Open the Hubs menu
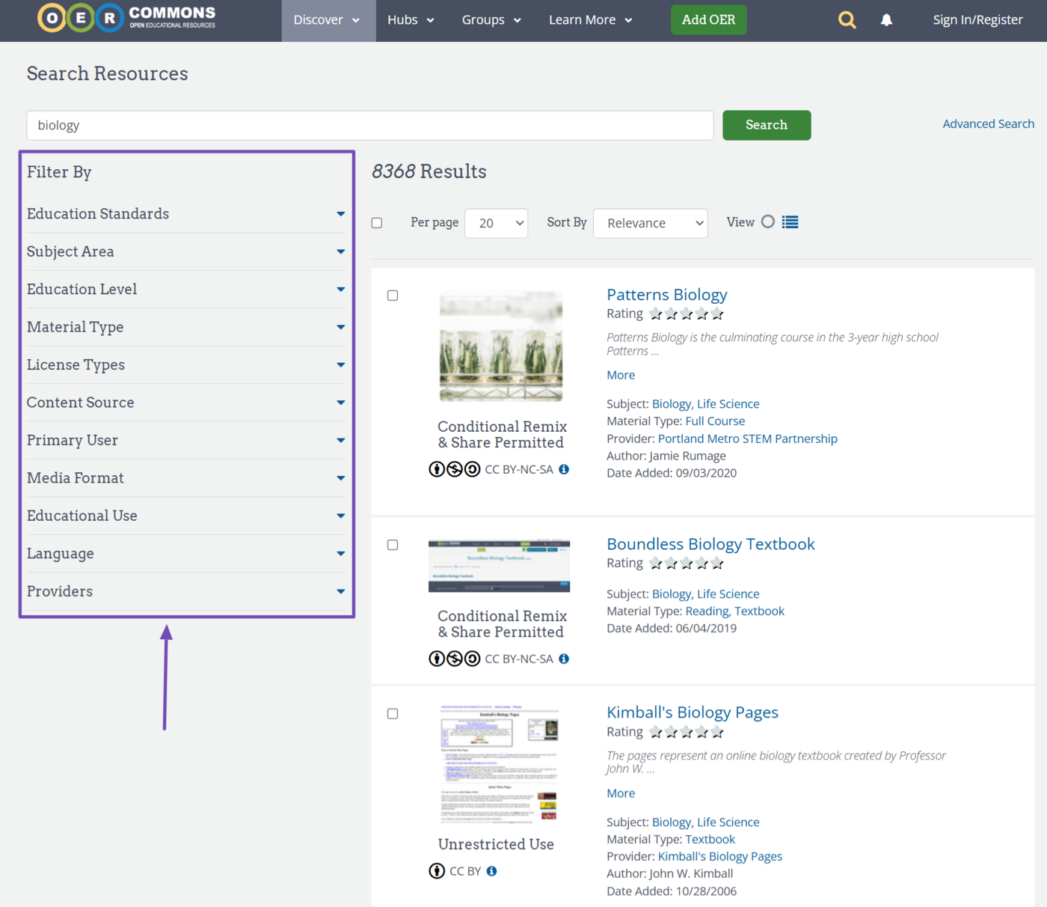Viewport: 1047px width, 907px height. click(x=411, y=20)
